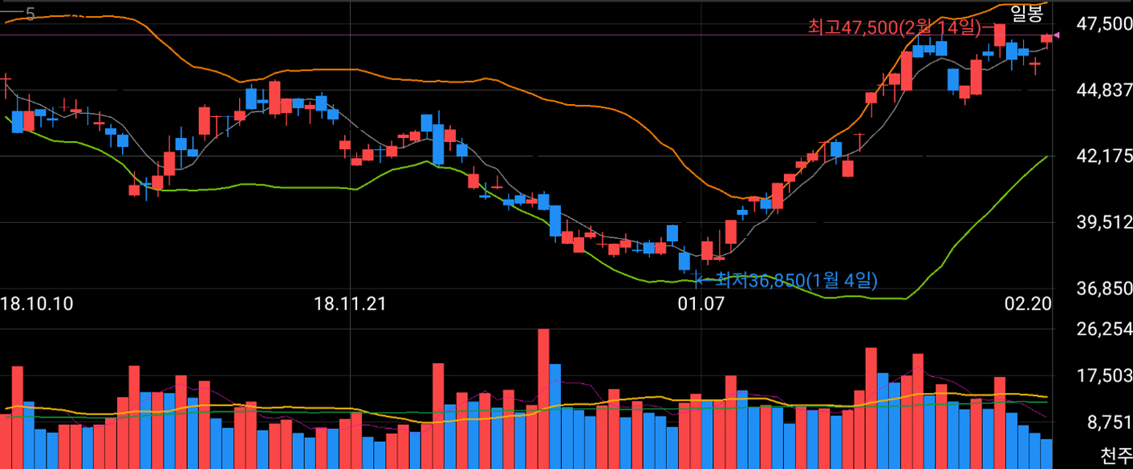
Task: Click the 39,512 price axis label
Action: 1104,222
